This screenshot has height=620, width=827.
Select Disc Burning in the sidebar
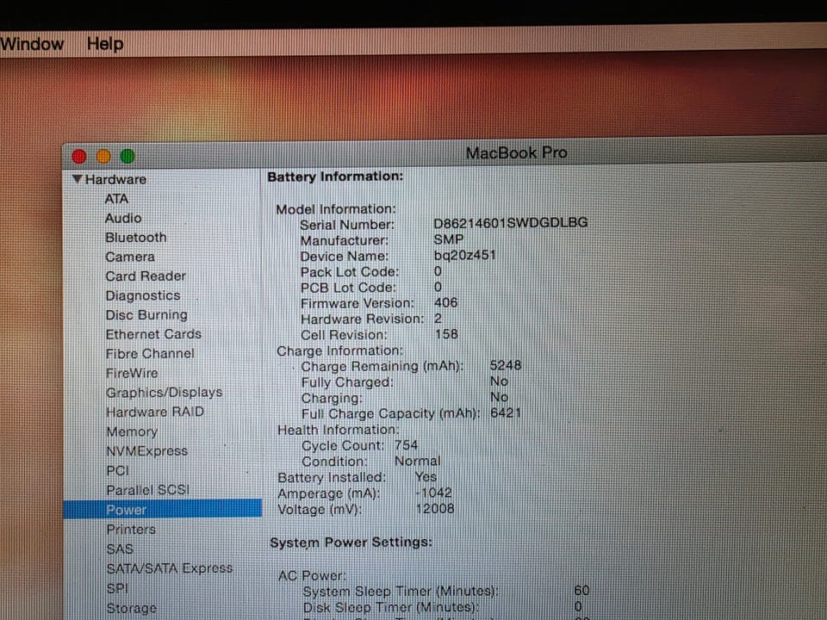pos(146,315)
